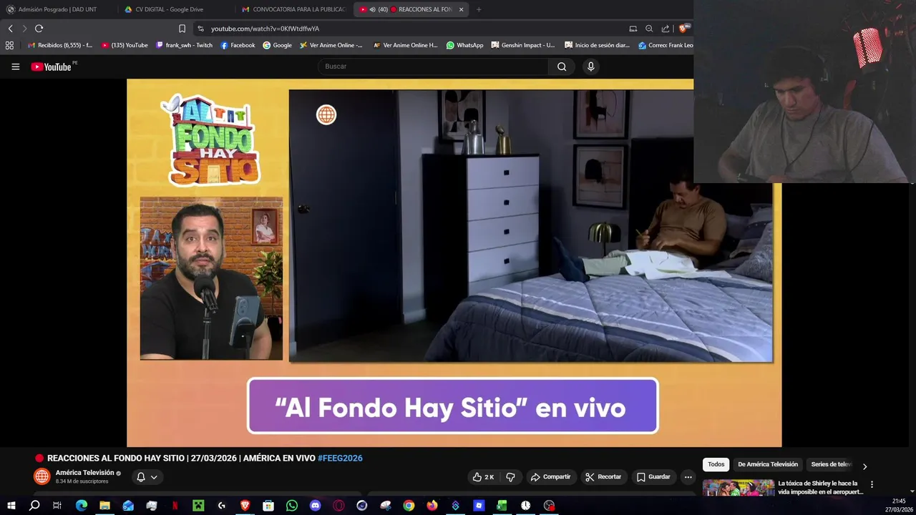Open the La tóxica de Shirley video thumbnail
This screenshot has width=916, height=515.
pyautogui.click(x=739, y=488)
